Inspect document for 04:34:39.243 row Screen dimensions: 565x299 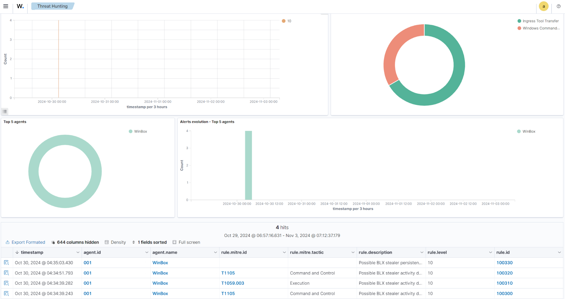pos(6,293)
